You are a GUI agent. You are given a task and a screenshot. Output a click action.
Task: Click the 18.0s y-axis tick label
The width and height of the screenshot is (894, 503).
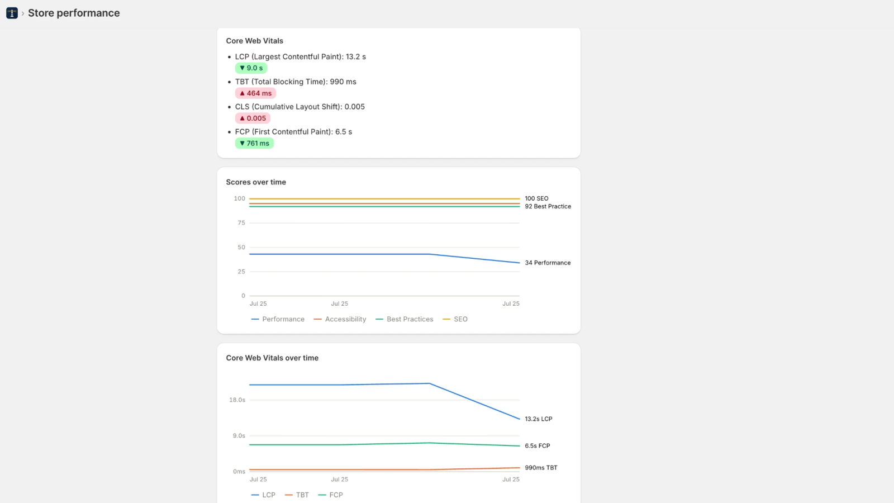click(x=237, y=400)
